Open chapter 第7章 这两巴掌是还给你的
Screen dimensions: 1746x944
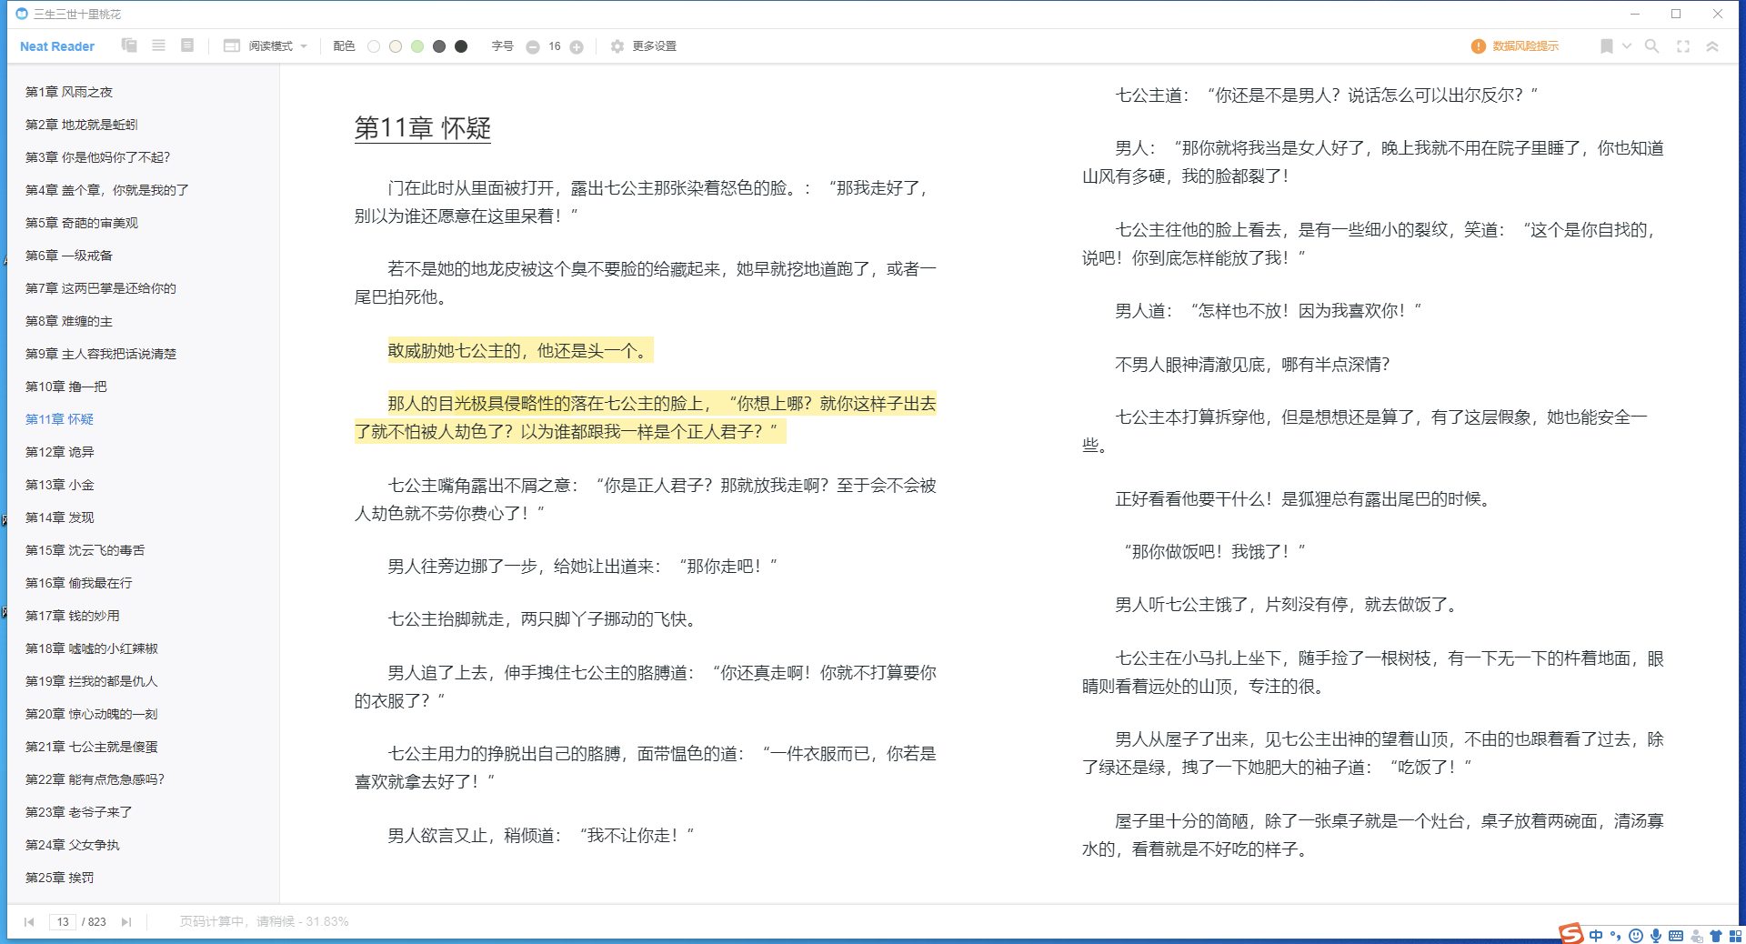[101, 288]
